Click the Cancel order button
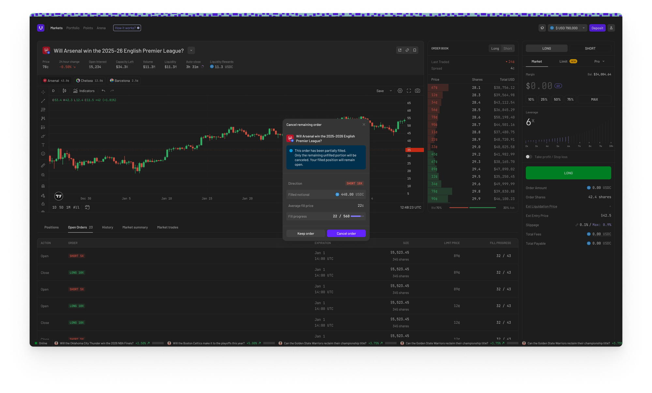Screen dimensions: 652x393 346,234
